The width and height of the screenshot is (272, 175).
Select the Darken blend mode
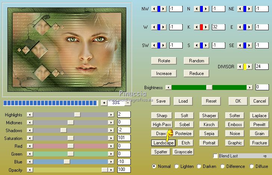pos(199,166)
